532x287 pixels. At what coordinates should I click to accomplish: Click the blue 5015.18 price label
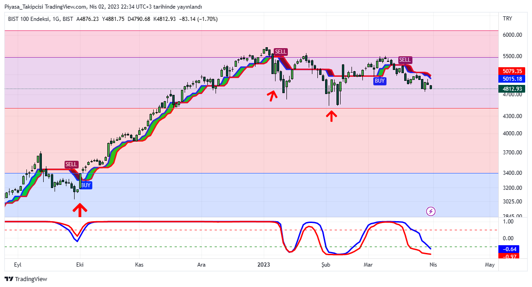[x=512, y=79]
